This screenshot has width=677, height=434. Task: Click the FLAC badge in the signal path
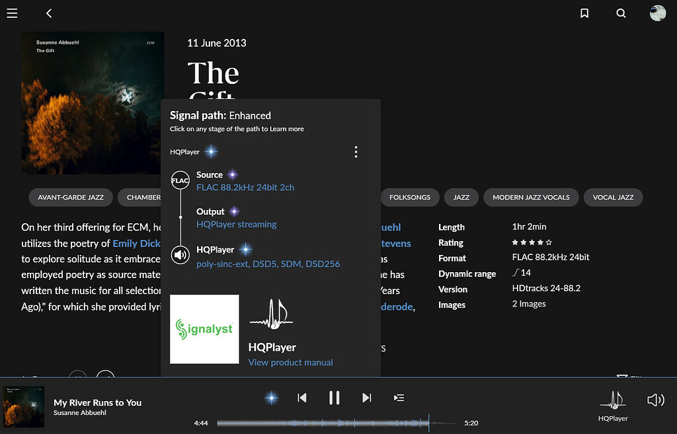point(180,180)
